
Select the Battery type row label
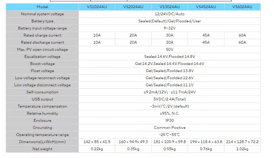click(x=42, y=21)
